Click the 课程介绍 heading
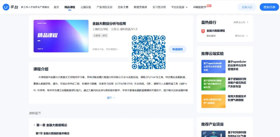 41,69
